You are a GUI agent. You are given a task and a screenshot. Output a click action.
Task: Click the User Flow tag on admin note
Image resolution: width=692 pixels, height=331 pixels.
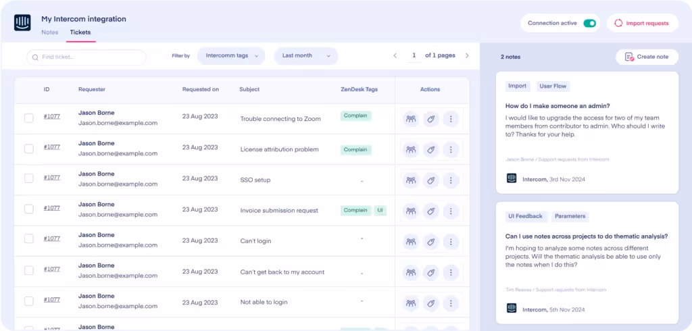tap(553, 86)
